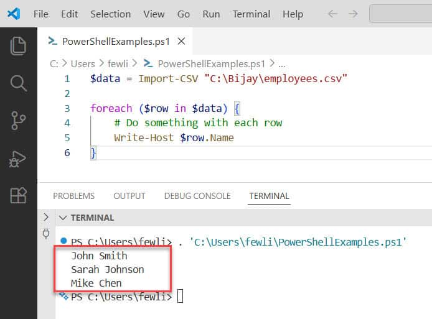Viewport: 432px width, 319px height.
Task: Click the blue command status dot in terminal
Action: click(63, 241)
